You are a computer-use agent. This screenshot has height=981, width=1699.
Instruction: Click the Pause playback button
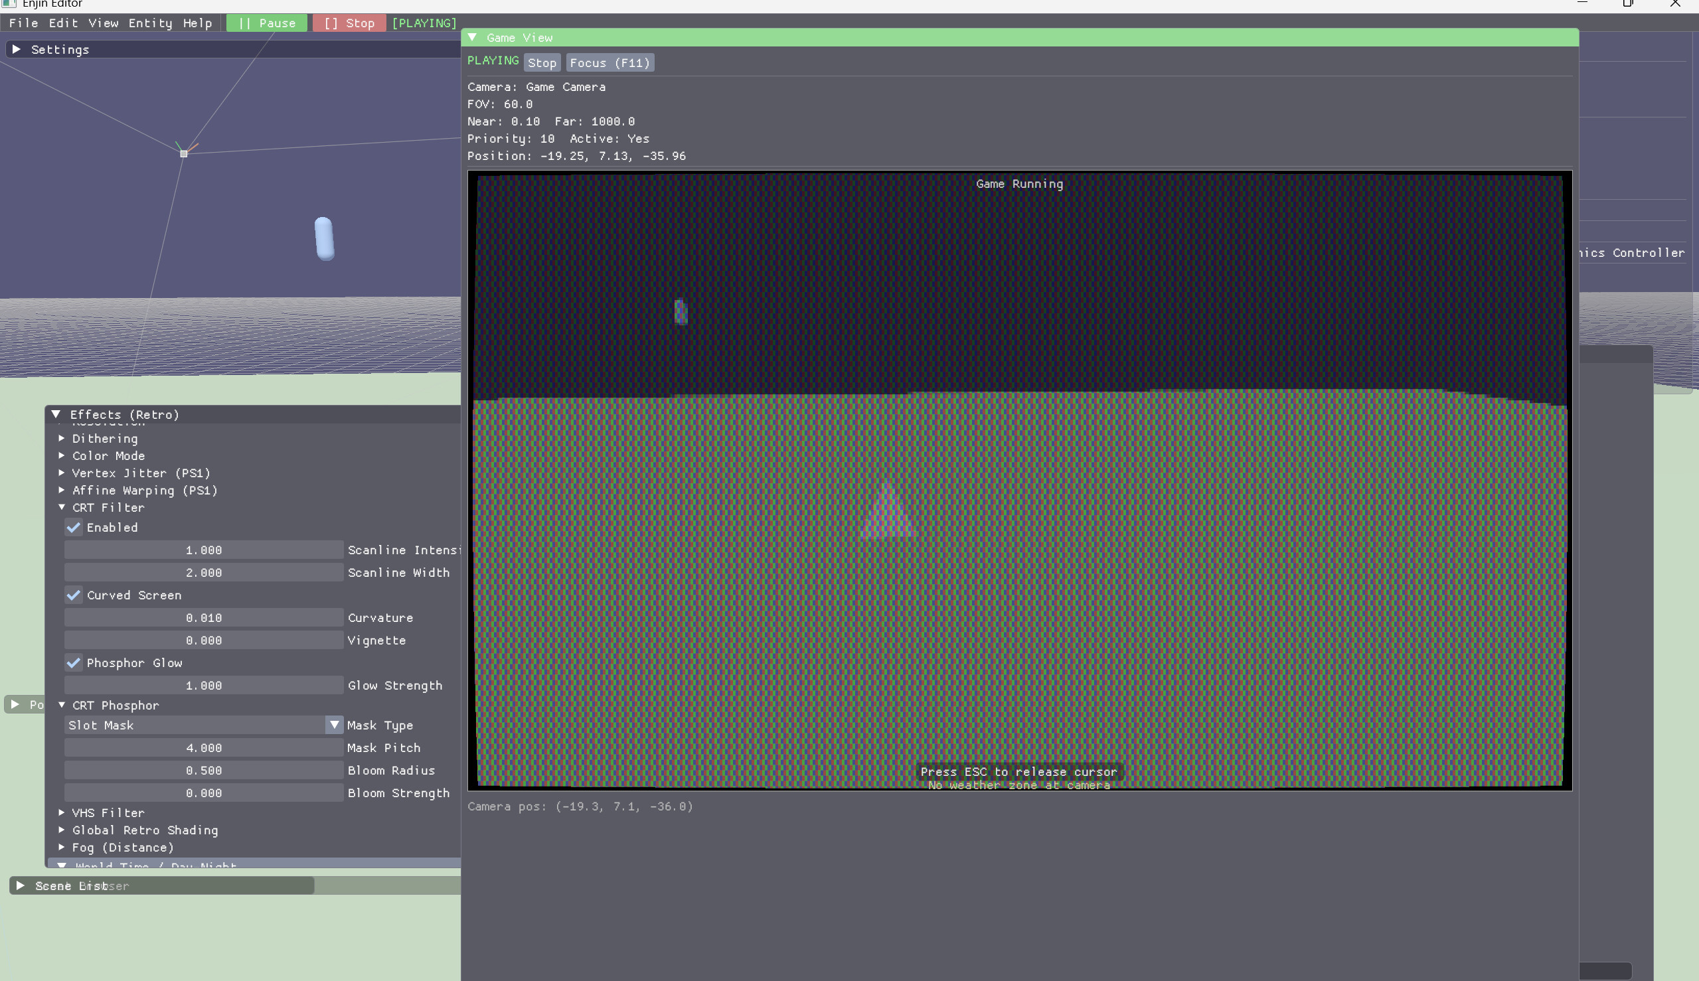point(267,23)
